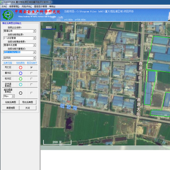170x170 pixels.
Task: Tick the 多米诺影响区 draw checkbox
Action: pos(31,84)
